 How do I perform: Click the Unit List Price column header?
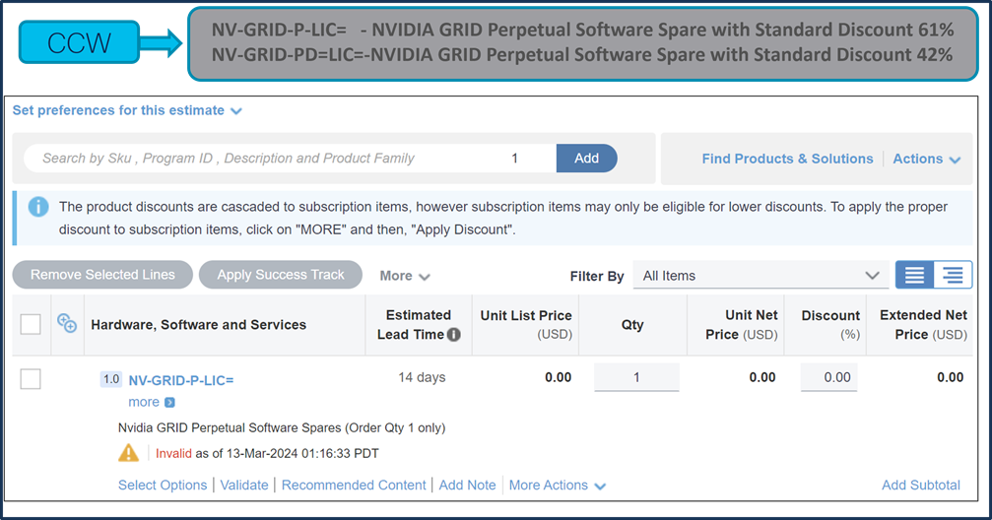coord(526,325)
